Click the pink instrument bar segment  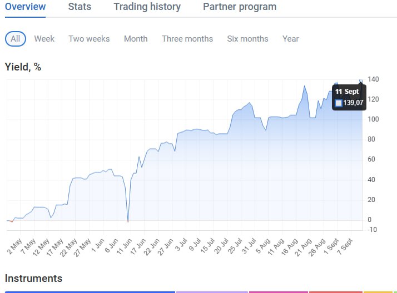279,292
